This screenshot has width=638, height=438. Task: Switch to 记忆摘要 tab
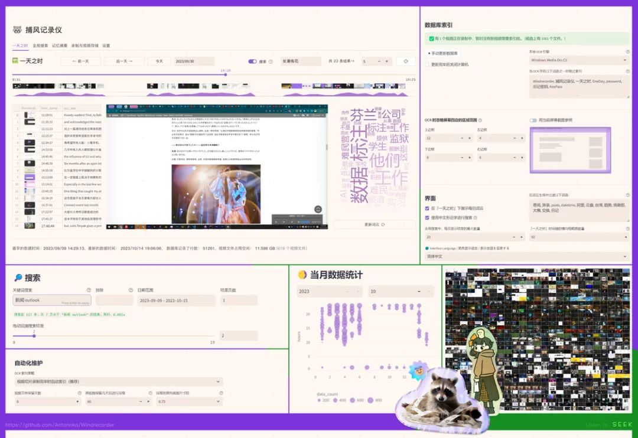60,45
